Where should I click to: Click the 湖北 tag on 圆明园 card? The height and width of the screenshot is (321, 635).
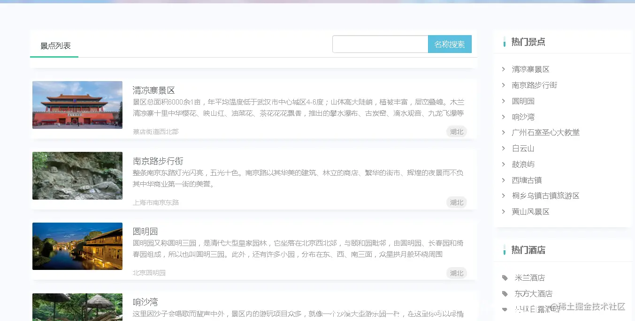point(457,273)
